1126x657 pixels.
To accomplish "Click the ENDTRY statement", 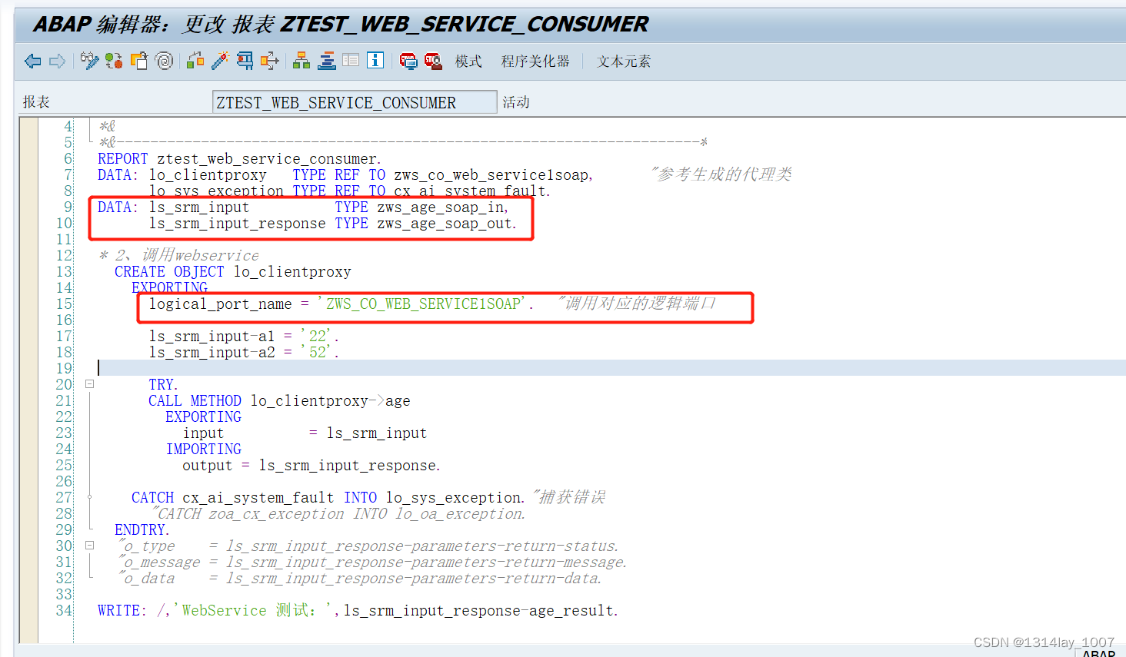I will coord(142,530).
